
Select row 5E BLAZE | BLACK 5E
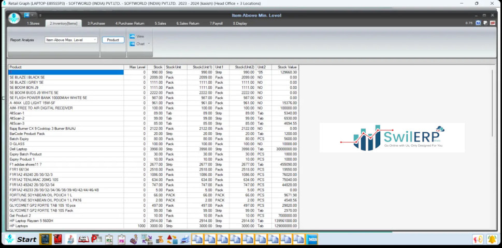tap(153, 78)
